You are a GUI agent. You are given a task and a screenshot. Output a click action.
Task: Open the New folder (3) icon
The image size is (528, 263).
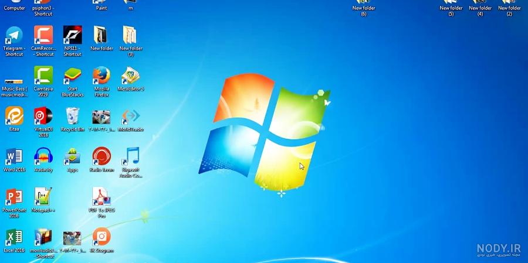130,35
